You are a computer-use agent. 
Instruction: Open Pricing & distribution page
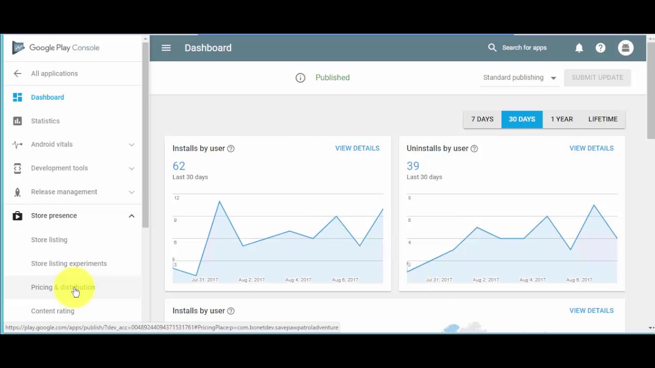tap(63, 287)
